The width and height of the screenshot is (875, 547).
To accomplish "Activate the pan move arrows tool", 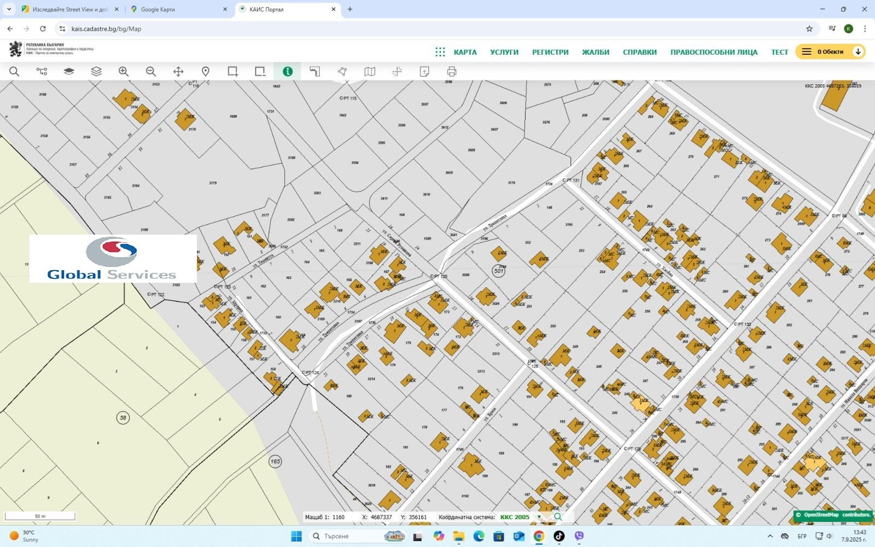I will pyautogui.click(x=178, y=72).
